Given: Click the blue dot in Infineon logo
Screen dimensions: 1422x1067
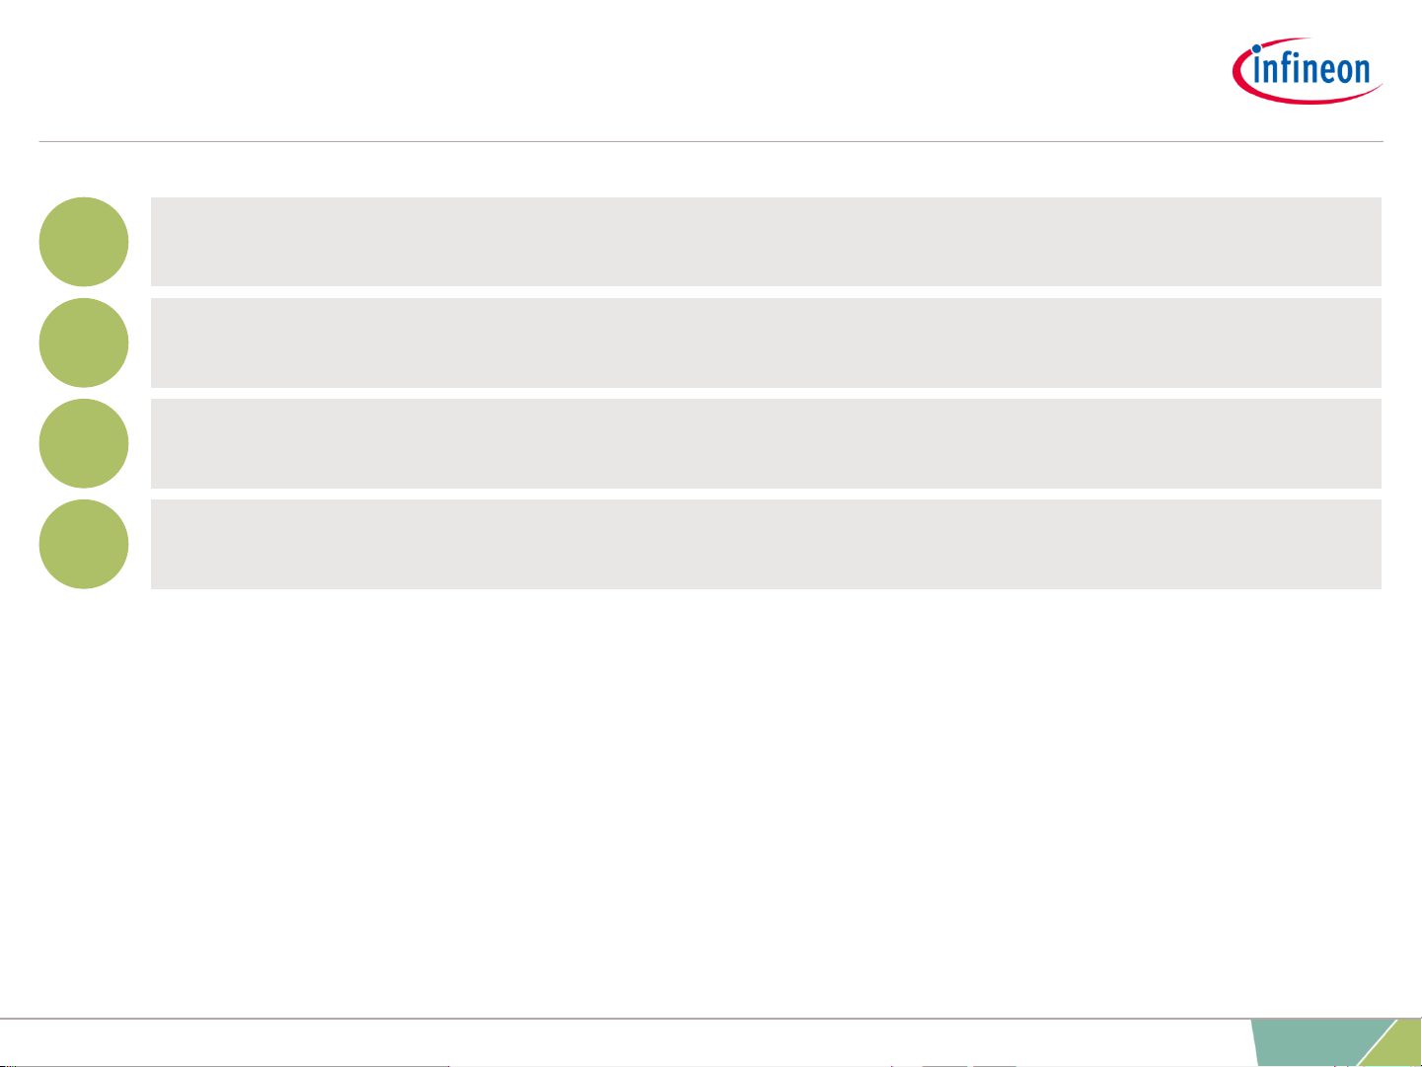Looking at the screenshot, I should coord(1256,47).
